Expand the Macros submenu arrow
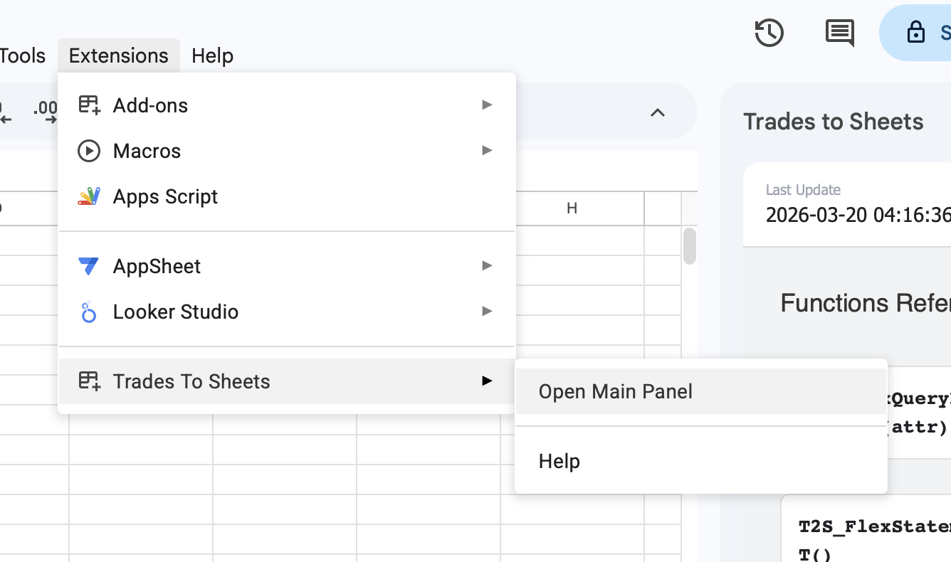The image size is (951, 562). (487, 151)
